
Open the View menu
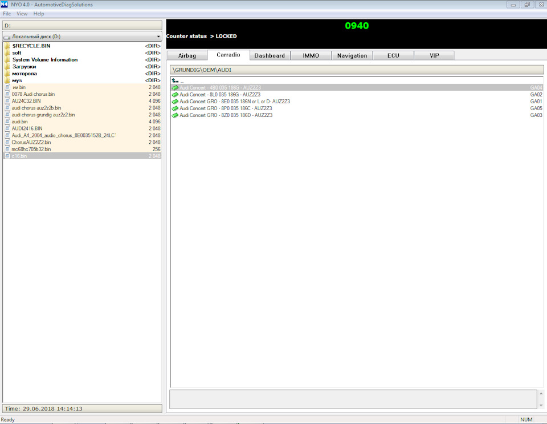(x=22, y=14)
